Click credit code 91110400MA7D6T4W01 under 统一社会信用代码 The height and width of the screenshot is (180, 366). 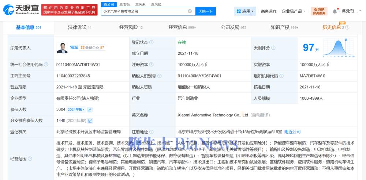pos(78,65)
